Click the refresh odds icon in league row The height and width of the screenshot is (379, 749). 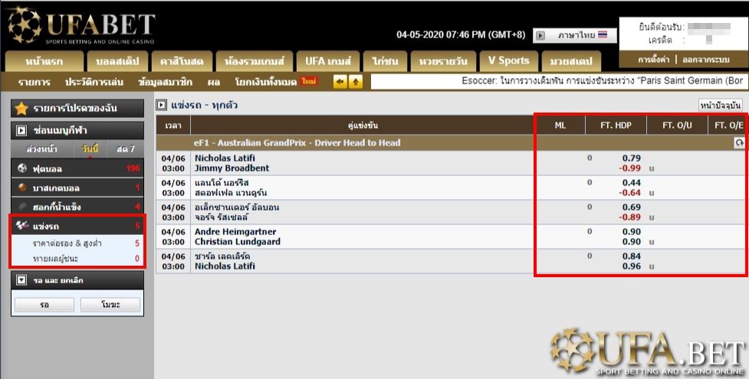pos(739,142)
